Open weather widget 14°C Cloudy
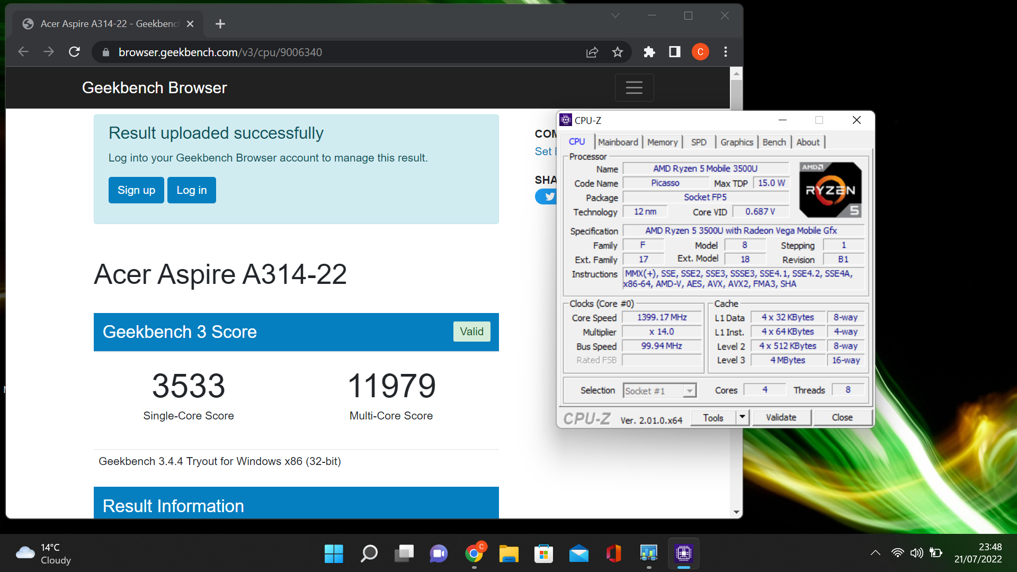Viewport: 1017px width, 572px height. pyautogui.click(x=44, y=553)
